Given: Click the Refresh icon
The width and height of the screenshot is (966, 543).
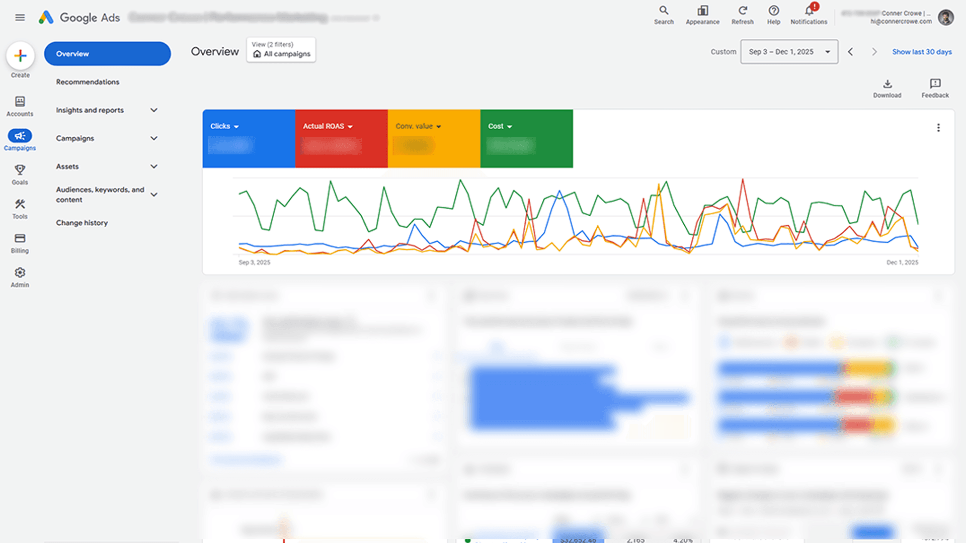Looking at the screenshot, I should tap(743, 15).
